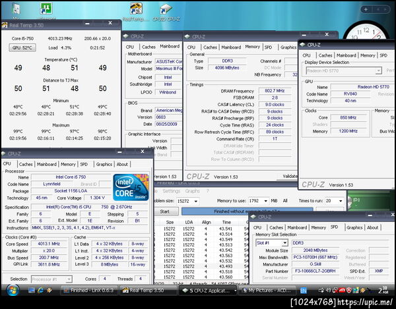Open Graphs menu in LinX
This screenshot has height=309, width=396.
[x=193, y=191]
